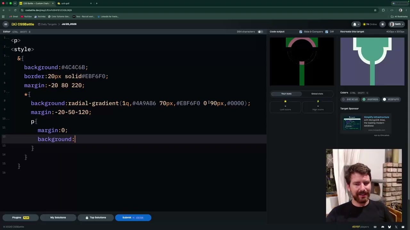
Task: Copy color #EBF6F0 swatch
Action: pos(391,99)
